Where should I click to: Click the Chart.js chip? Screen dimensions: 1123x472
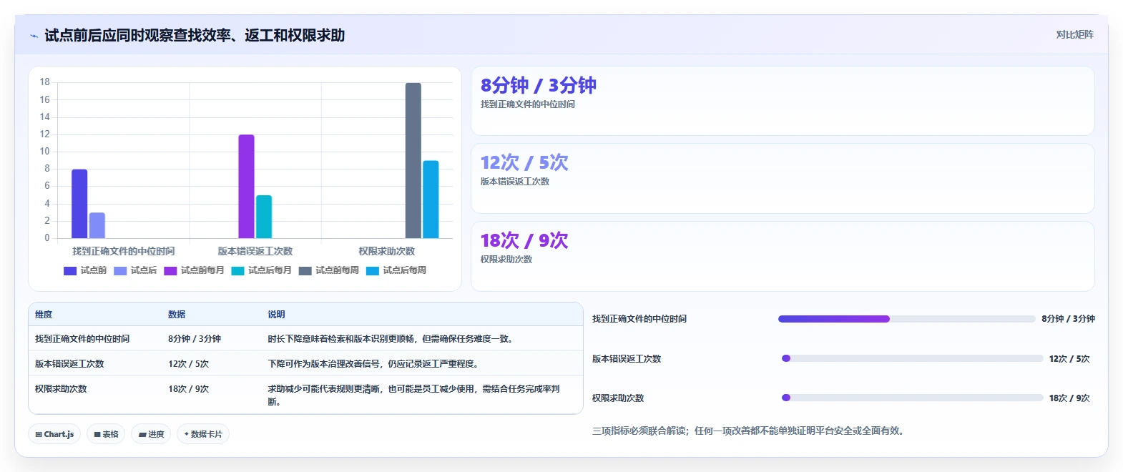click(54, 434)
